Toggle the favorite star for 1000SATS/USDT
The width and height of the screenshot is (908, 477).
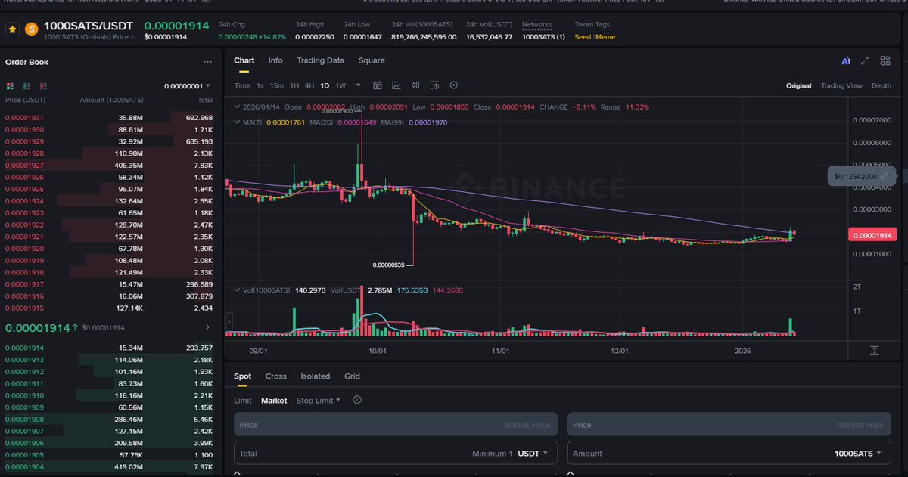(x=13, y=29)
